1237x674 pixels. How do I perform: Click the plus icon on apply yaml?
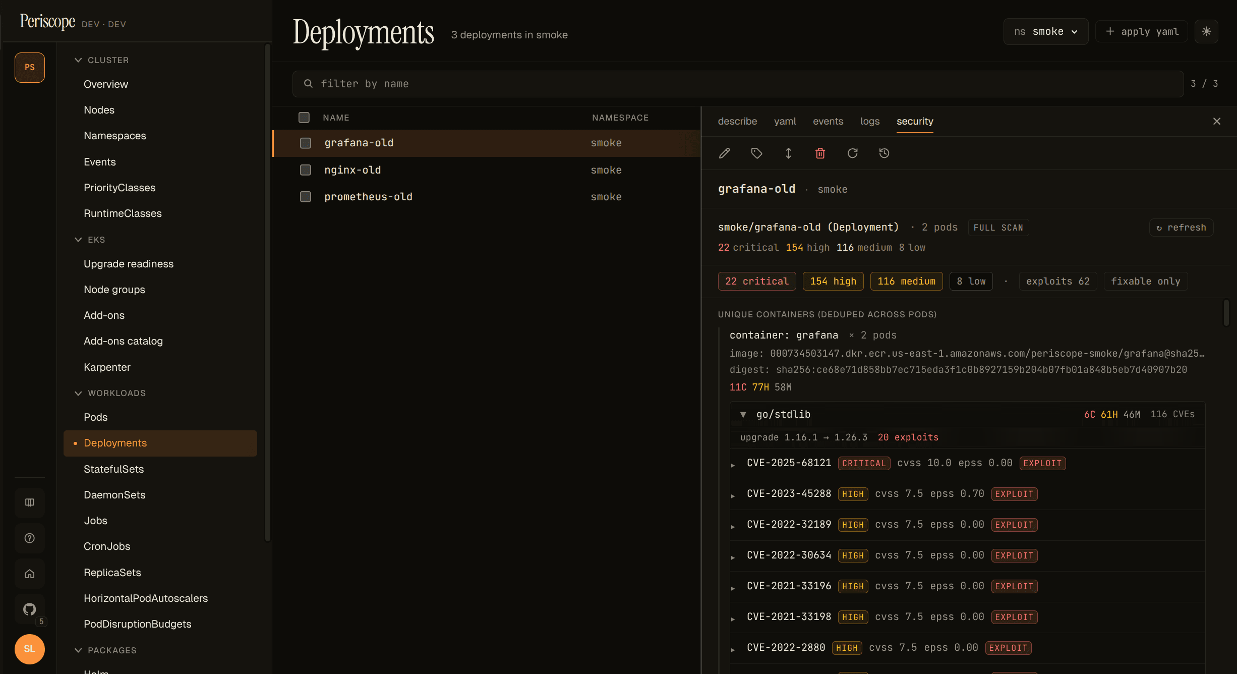click(1110, 31)
